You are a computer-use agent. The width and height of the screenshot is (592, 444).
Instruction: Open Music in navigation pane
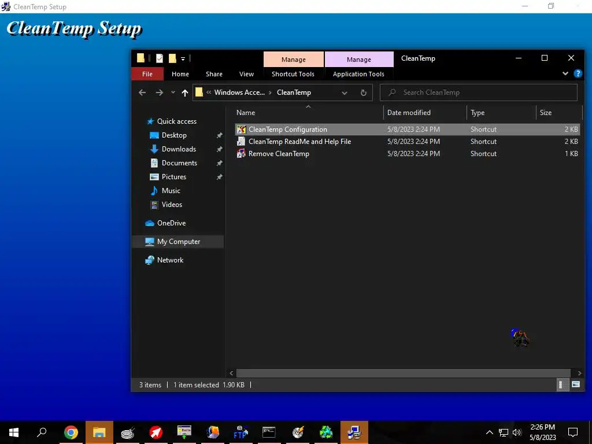coord(171,191)
